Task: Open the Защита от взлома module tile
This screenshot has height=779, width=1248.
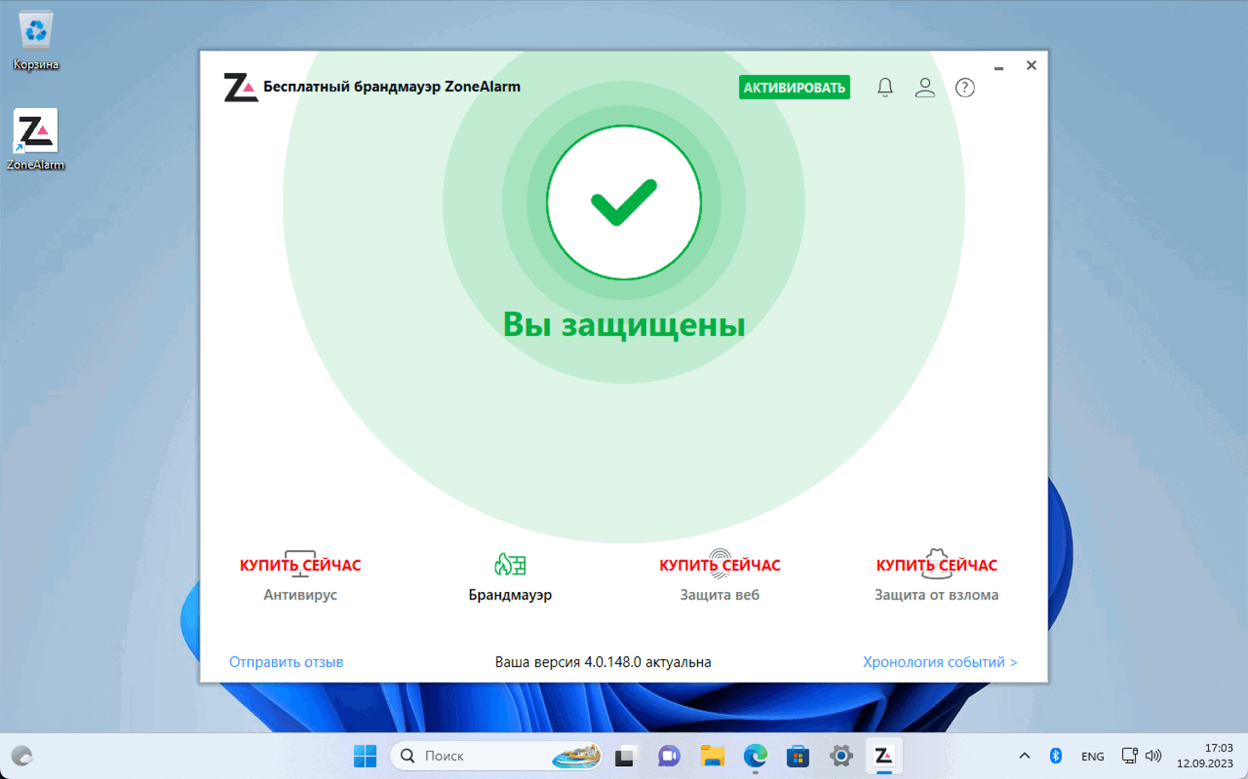Action: (936, 575)
